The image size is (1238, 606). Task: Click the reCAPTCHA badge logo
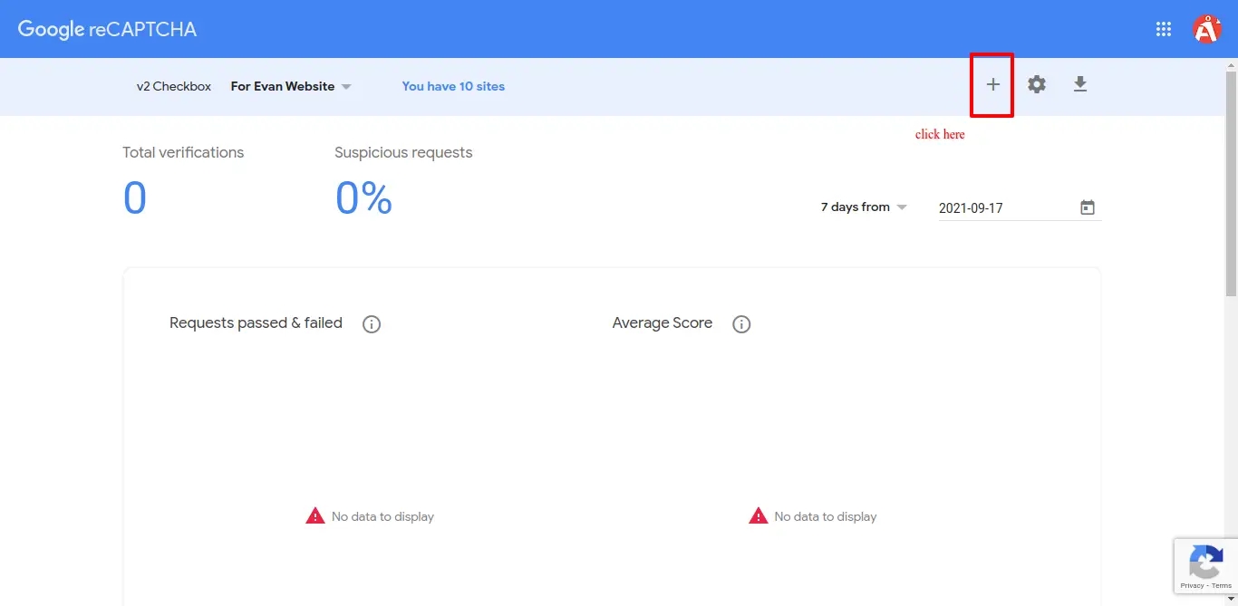coord(1205,562)
